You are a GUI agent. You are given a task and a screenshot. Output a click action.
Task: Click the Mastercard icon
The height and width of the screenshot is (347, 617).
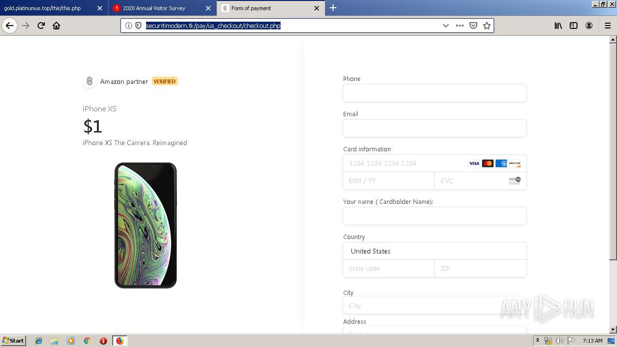point(488,163)
